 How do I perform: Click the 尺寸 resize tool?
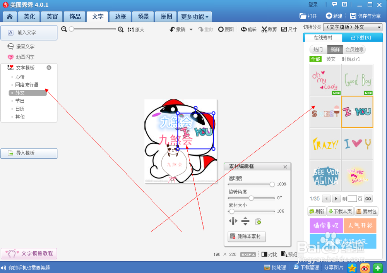pyautogui.click(x=289, y=29)
